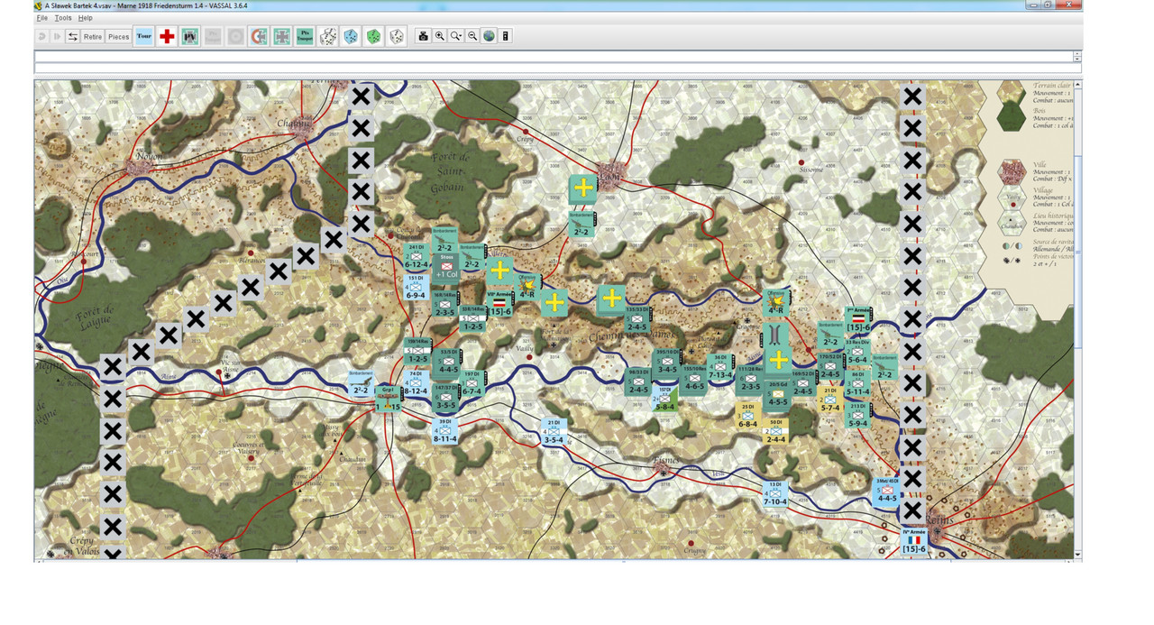Open the Help menu

86,18
